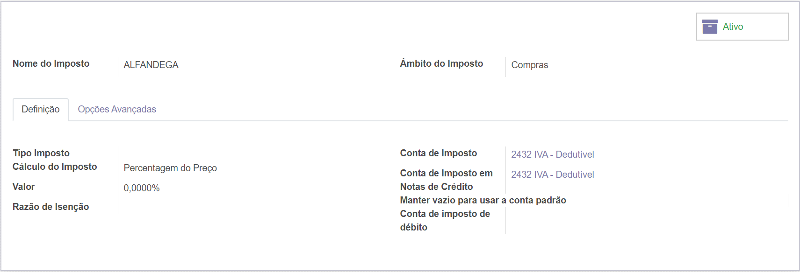Select the Definição tab
800x272 pixels.
41,109
